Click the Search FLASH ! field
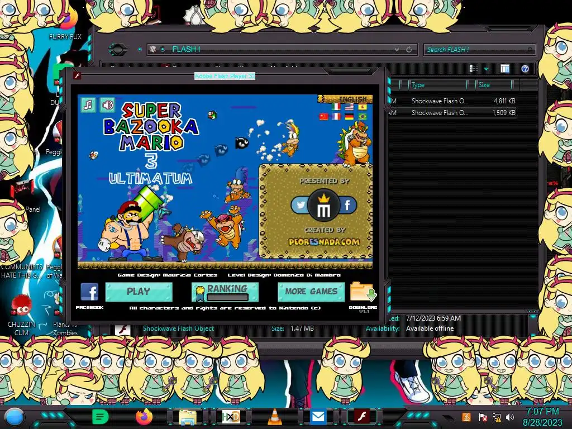572x429 pixels. pyautogui.click(x=480, y=49)
